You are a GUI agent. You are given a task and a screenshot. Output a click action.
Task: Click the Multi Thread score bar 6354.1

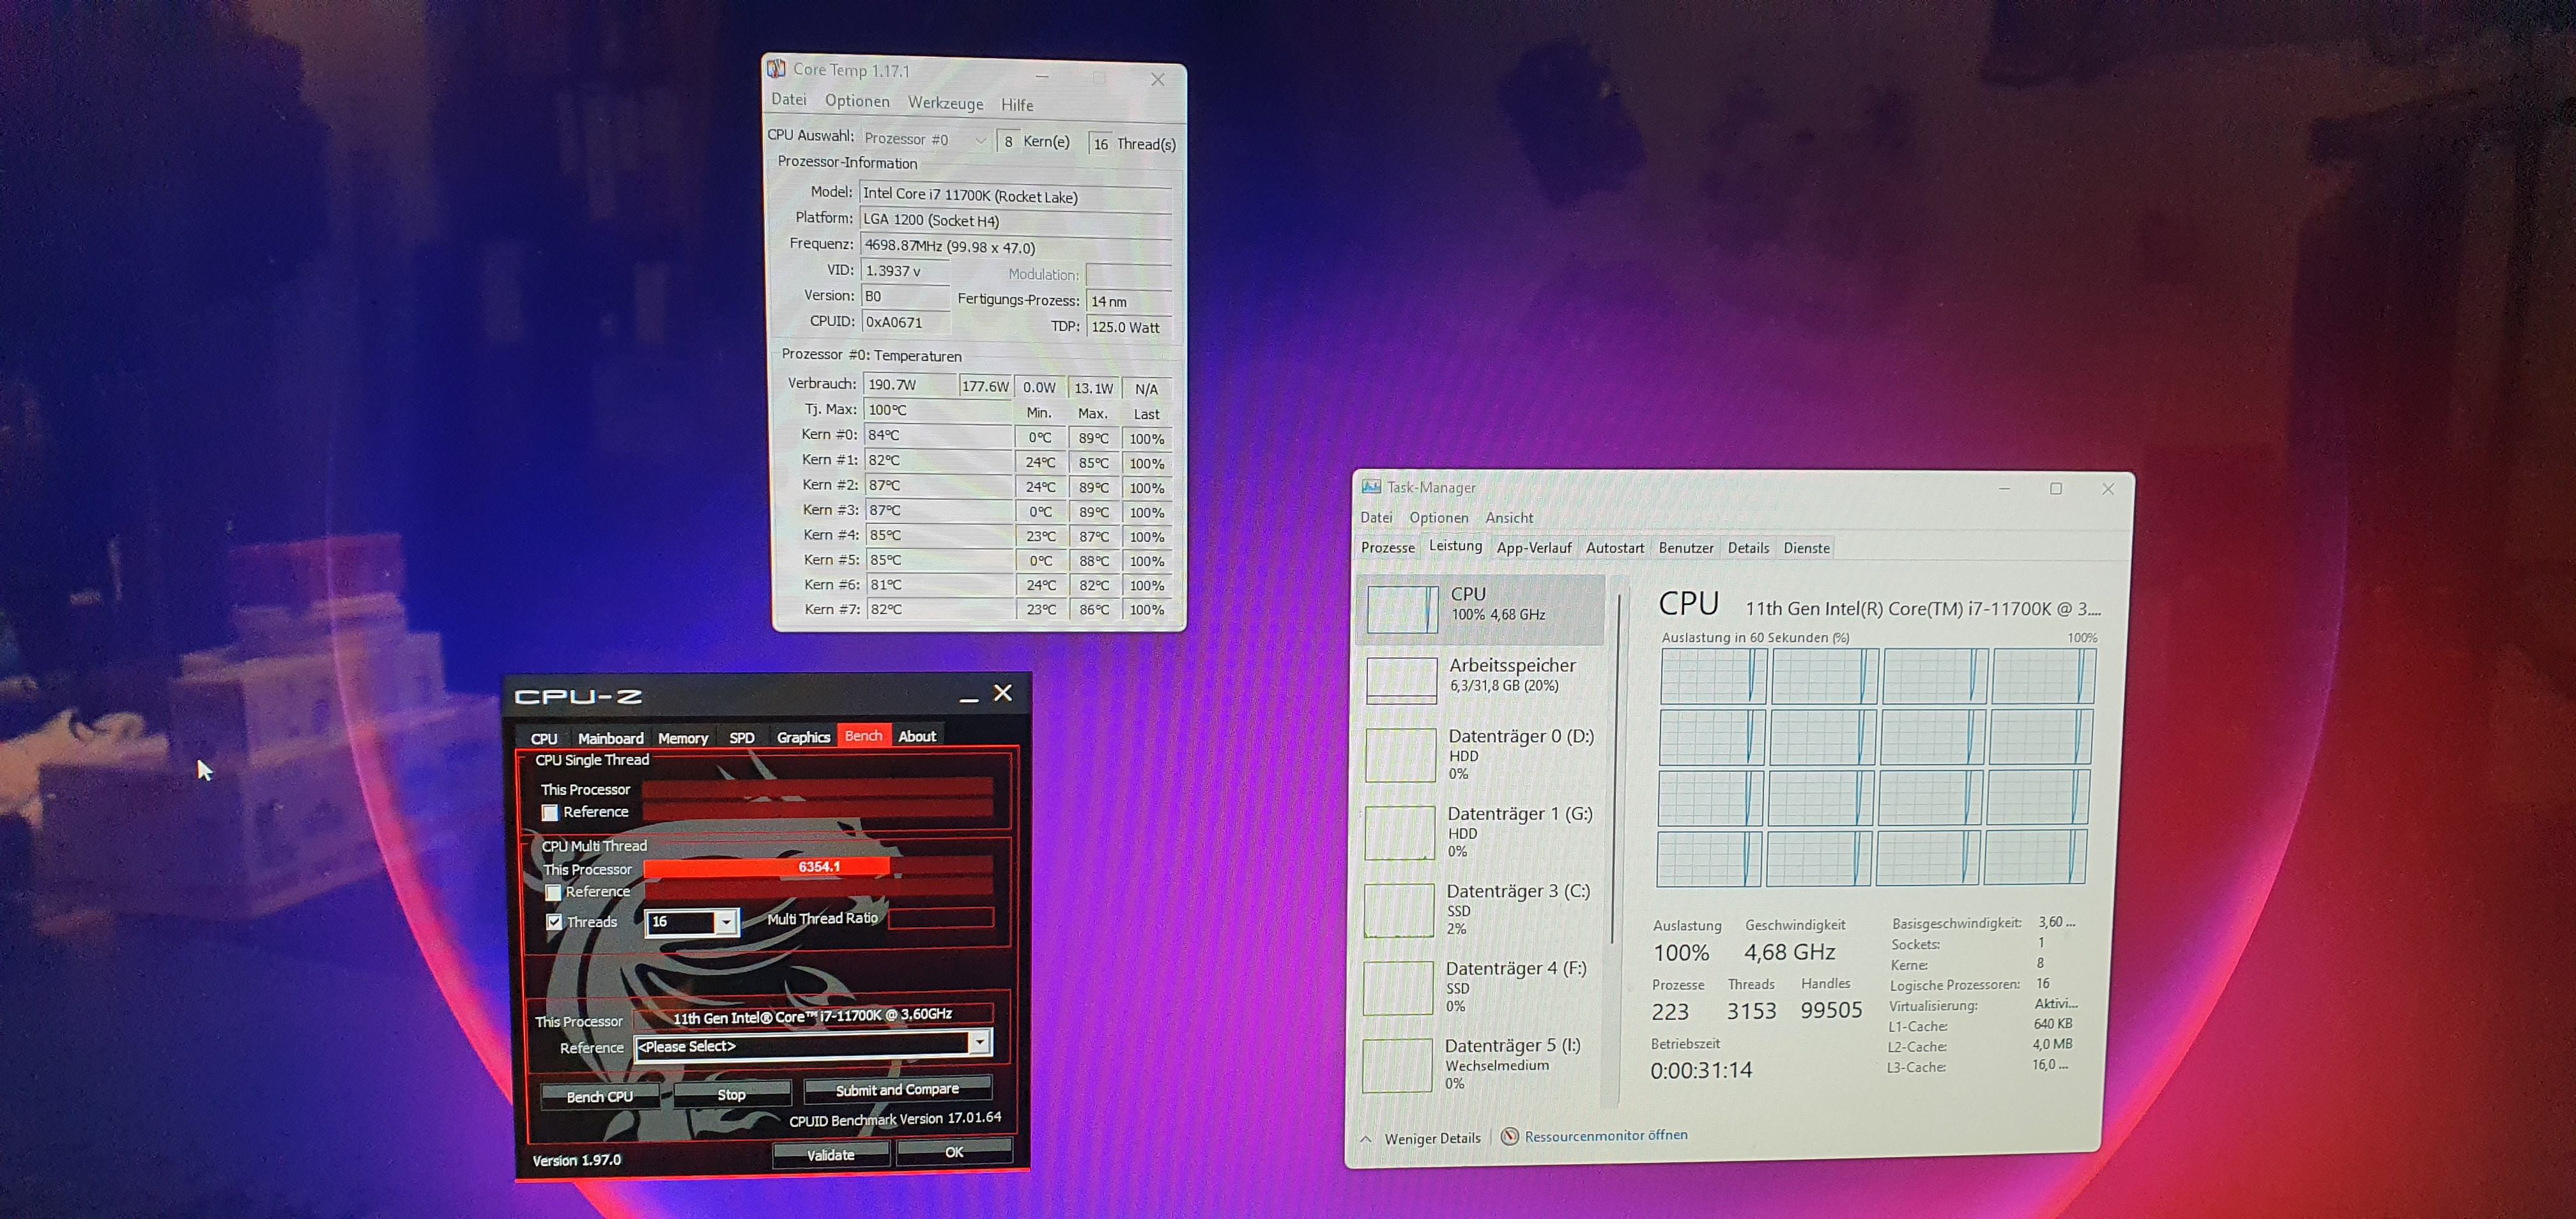click(818, 867)
